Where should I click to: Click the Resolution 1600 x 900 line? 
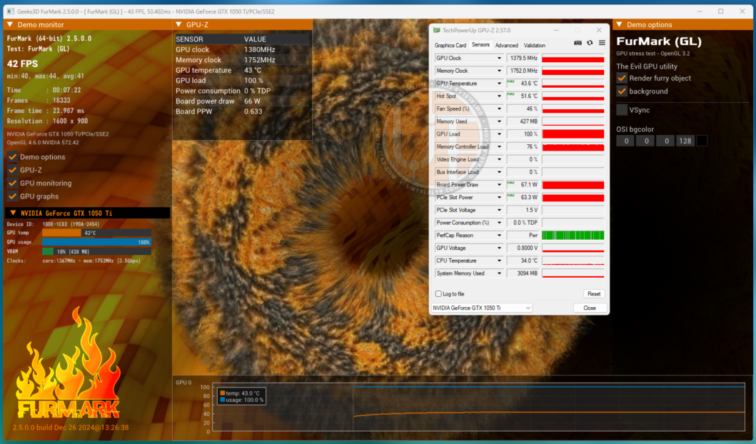click(x=47, y=121)
